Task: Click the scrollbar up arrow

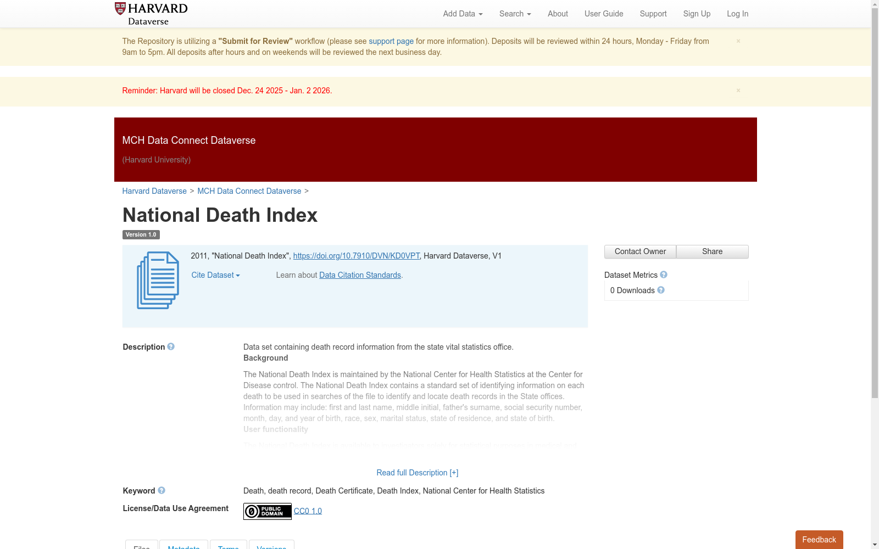Action: [875, 4]
